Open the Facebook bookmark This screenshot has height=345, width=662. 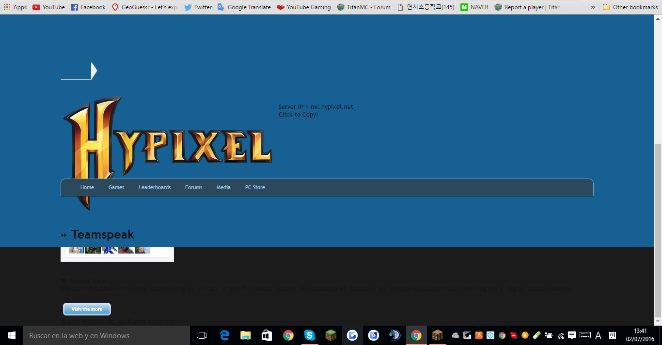88,7
